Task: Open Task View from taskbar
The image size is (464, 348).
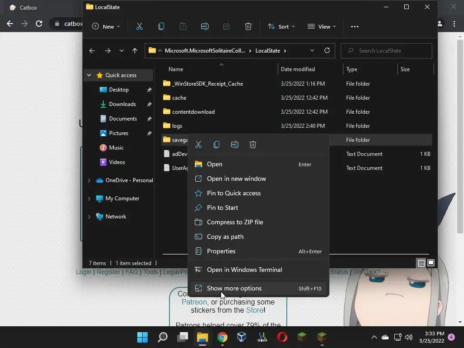Action: coord(183,337)
